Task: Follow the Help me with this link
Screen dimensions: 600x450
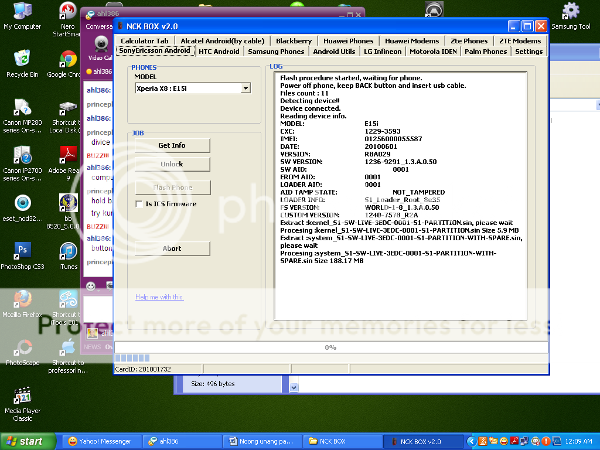Action: tap(159, 297)
